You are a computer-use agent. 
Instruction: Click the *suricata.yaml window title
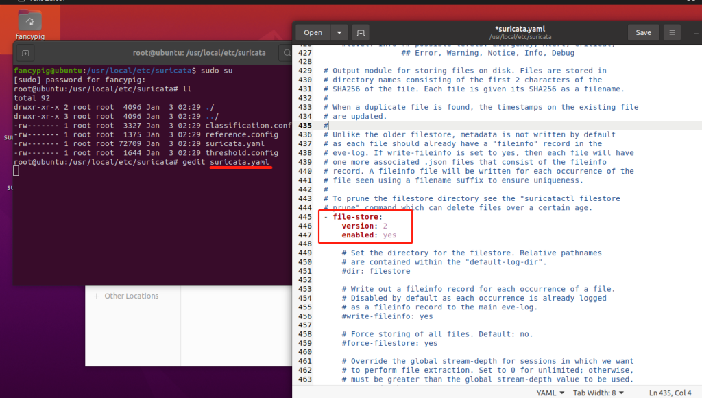coord(520,29)
